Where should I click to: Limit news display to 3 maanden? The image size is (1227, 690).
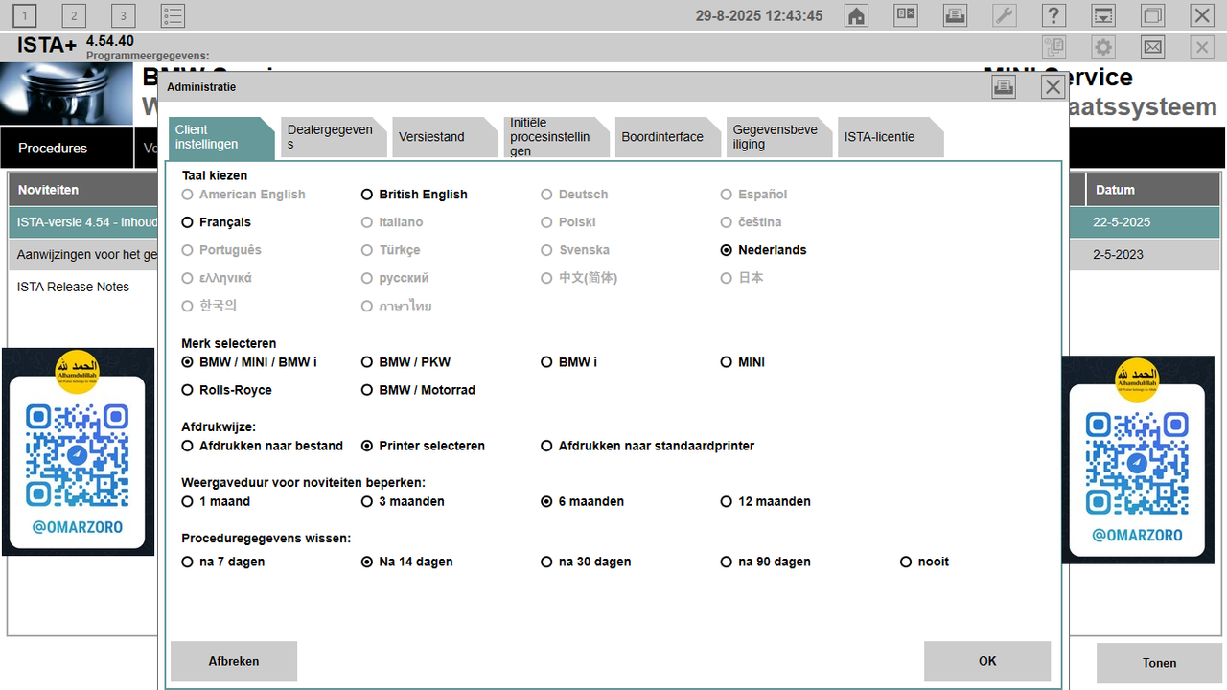point(403,501)
